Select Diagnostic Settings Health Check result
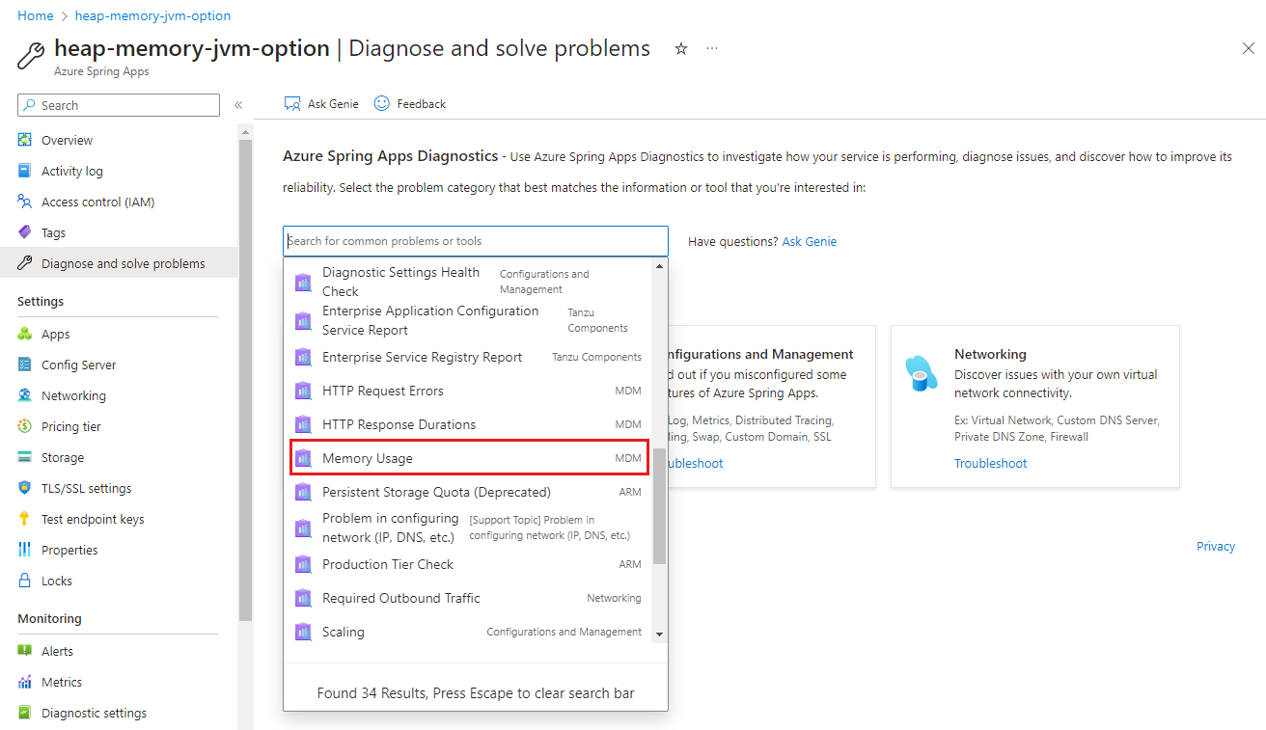This screenshot has height=730, width=1266. (469, 282)
